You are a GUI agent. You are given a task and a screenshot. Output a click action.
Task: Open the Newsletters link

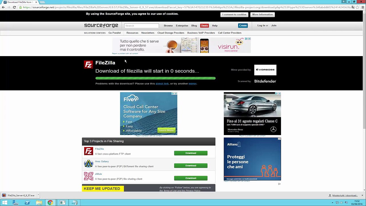(x=148, y=33)
